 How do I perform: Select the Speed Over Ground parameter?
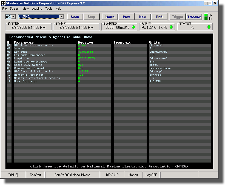pyautogui.click(x=28, y=65)
